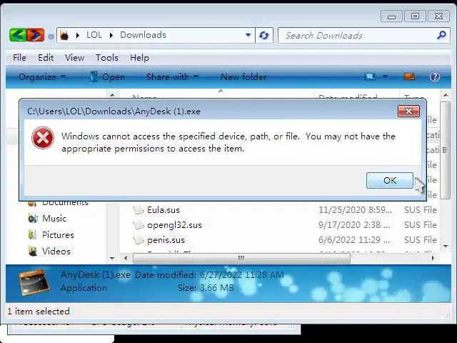The height and width of the screenshot is (343, 457).
Task: Open the Edit menu
Action: coord(46,58)
